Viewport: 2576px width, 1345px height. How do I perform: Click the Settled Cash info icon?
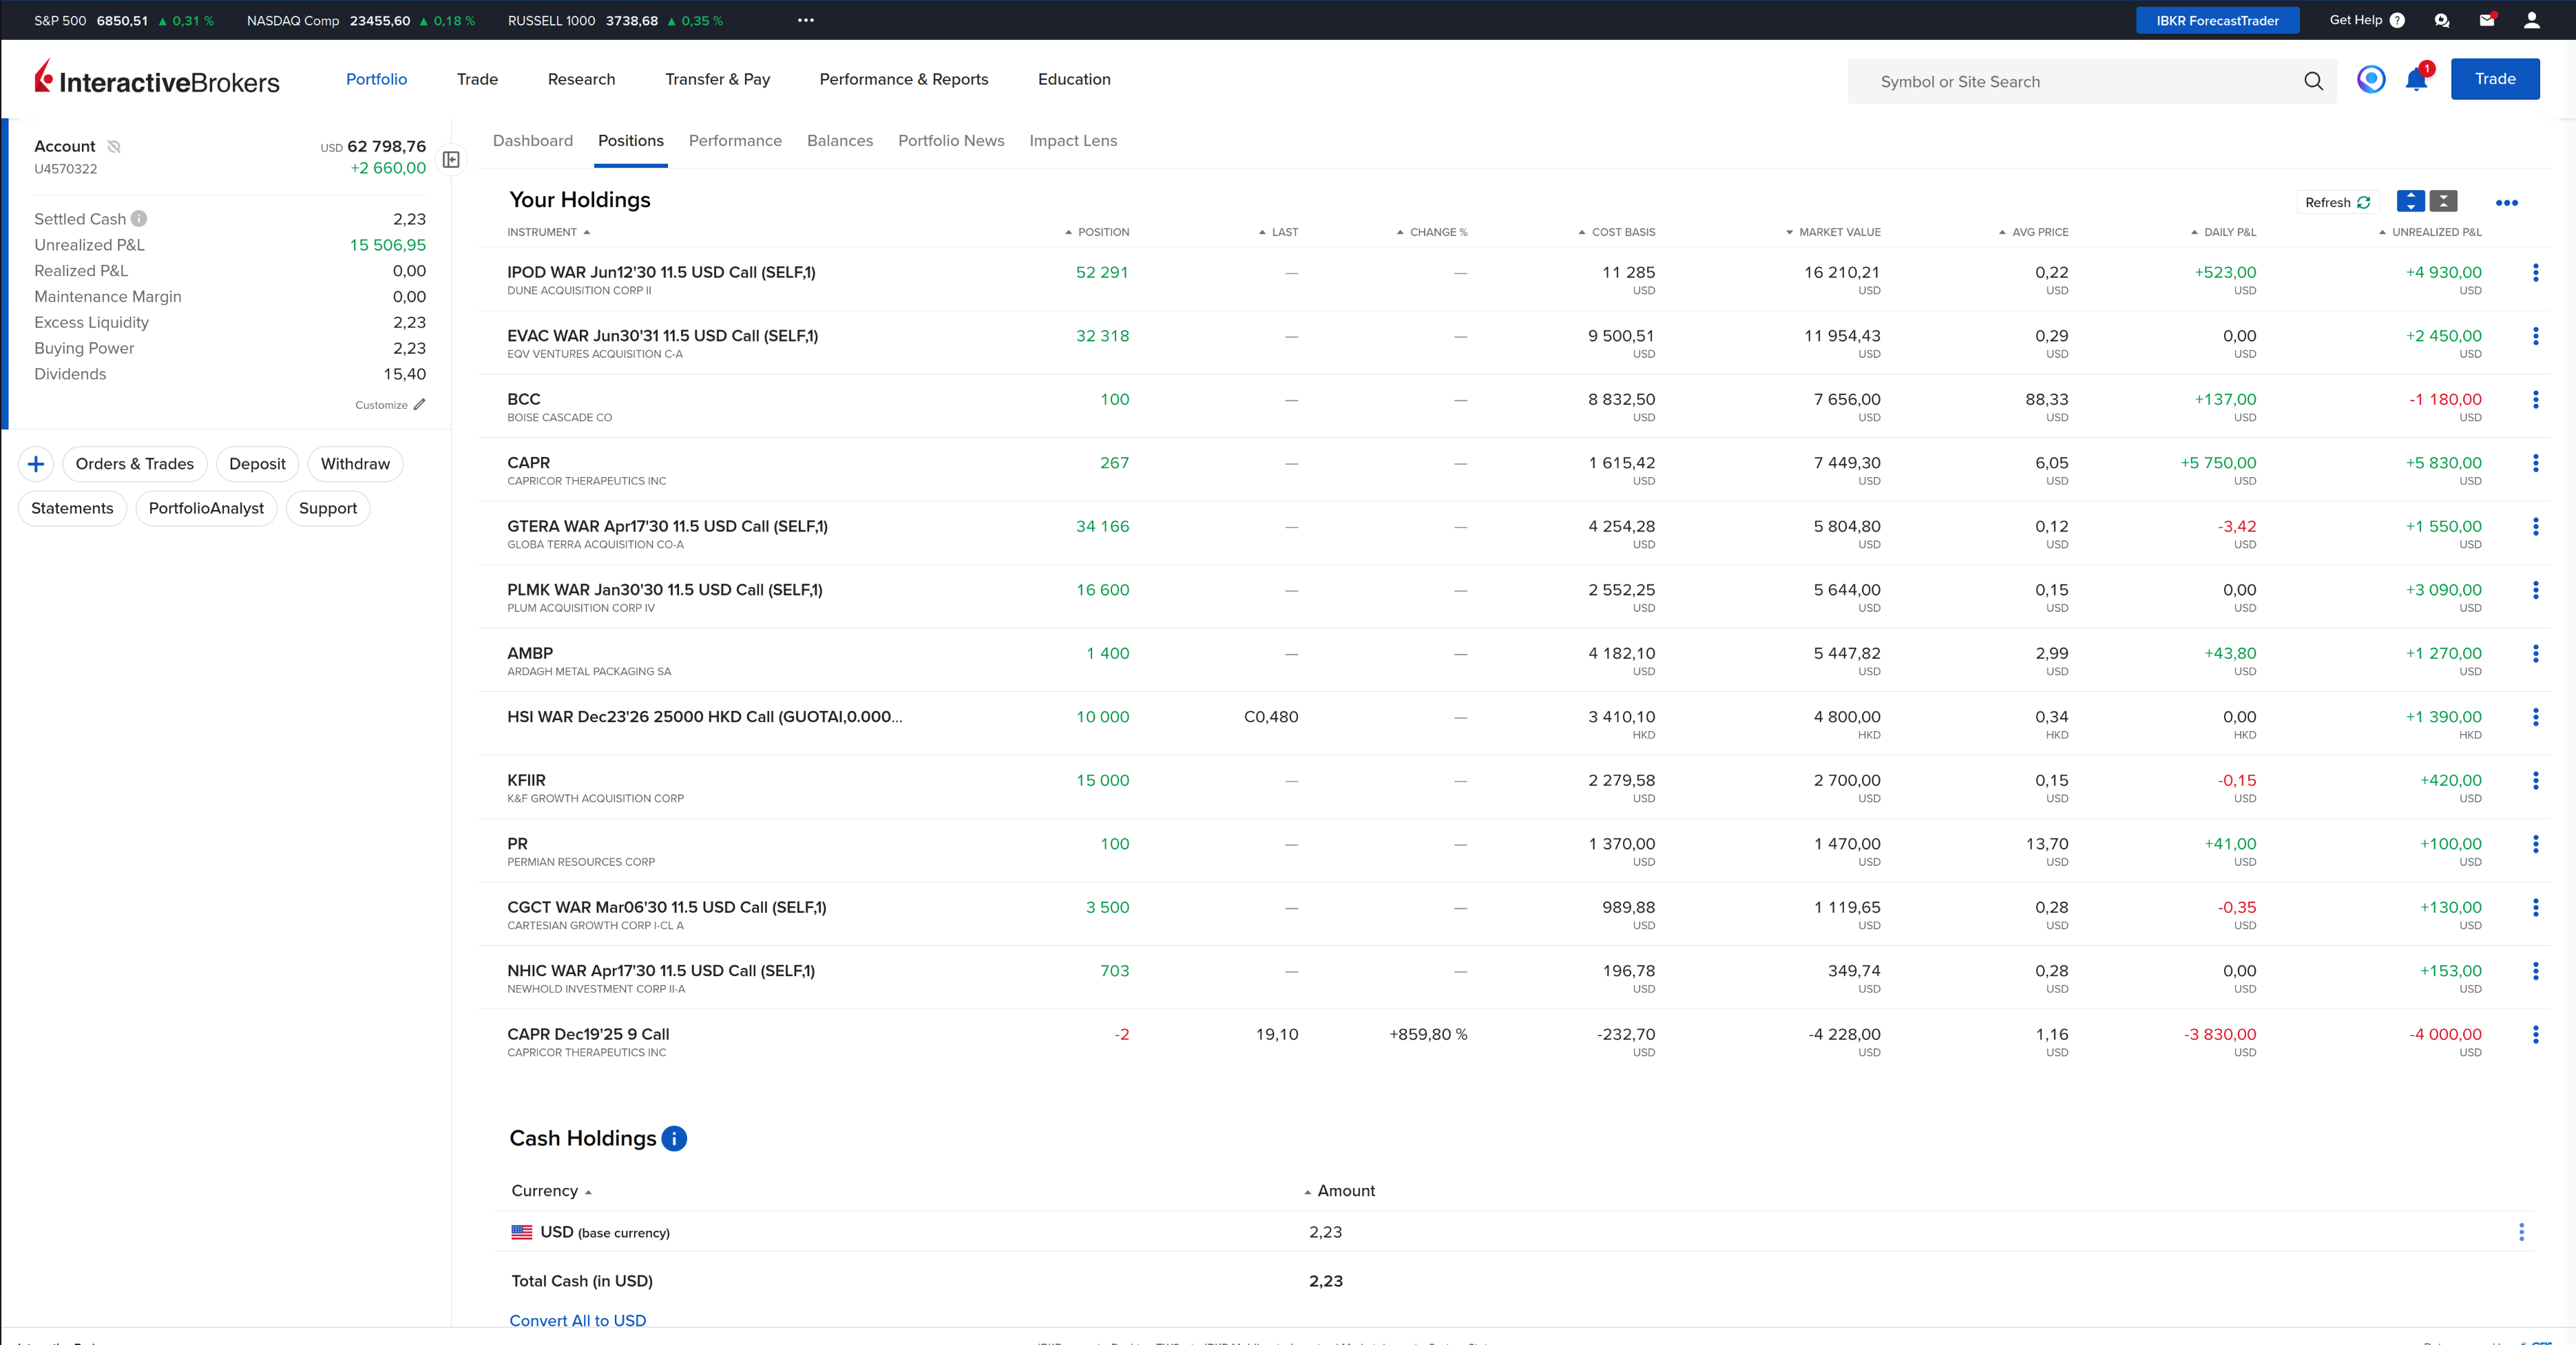139,218
